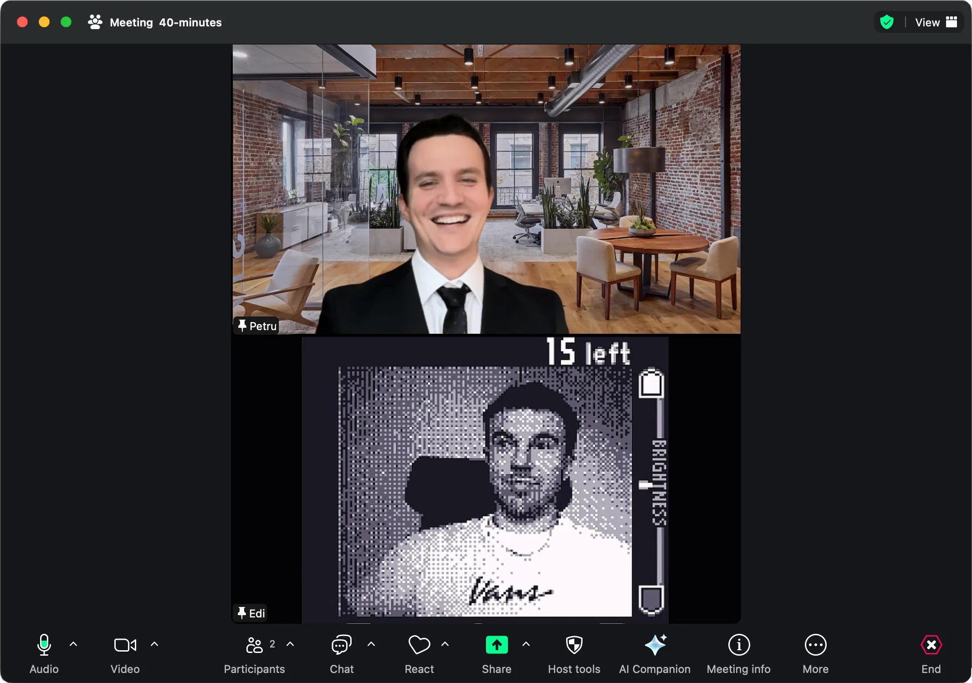Start screen sharing with the Share button
Screen dimensions: 972x683
tap(496, 645)
